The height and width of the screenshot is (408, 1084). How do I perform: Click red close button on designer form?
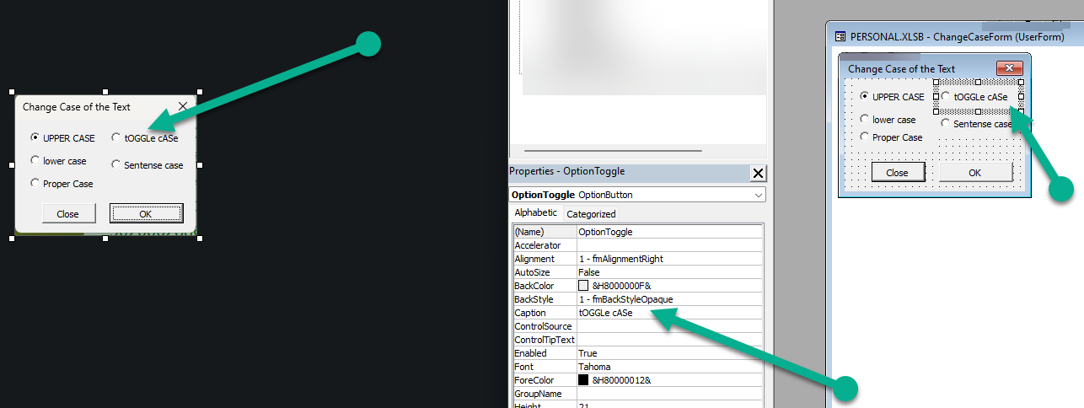[1009, 68]
